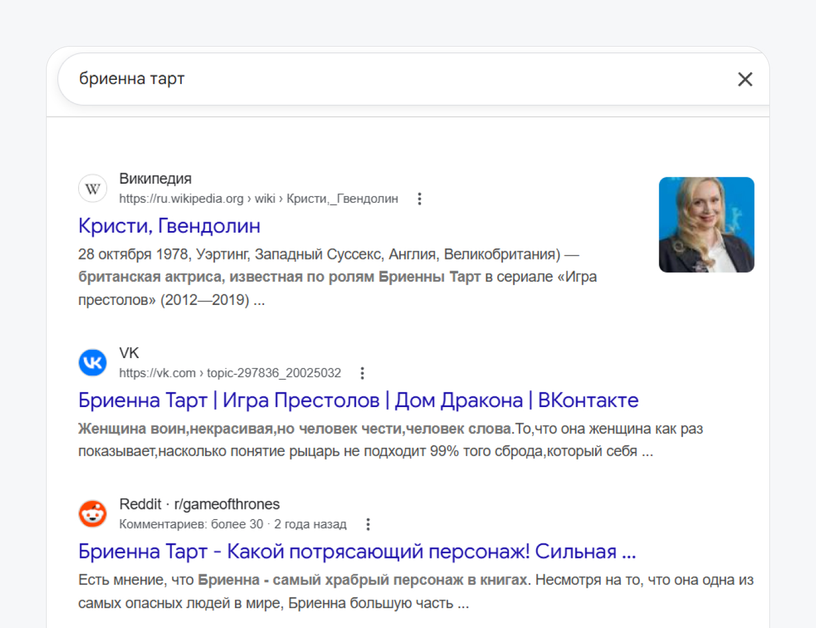816x628 pixels.
Task: Click the VK snippet 'Женщина воин,некрасивая'
Action: (x=391, y=440)
